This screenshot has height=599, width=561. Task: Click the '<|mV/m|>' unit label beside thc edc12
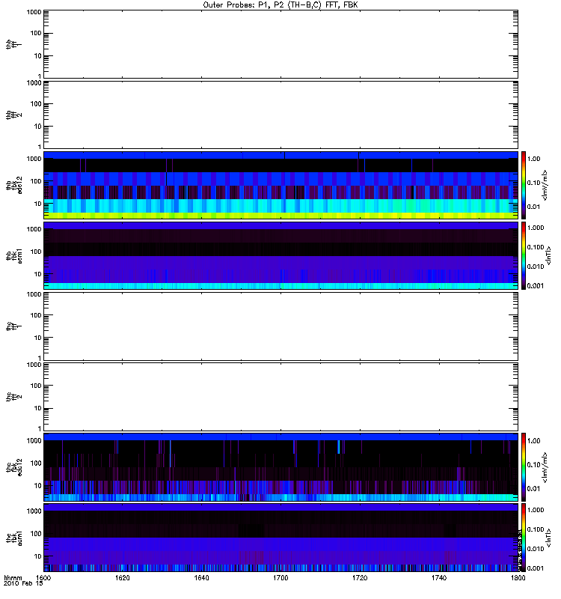click(545, 467)
